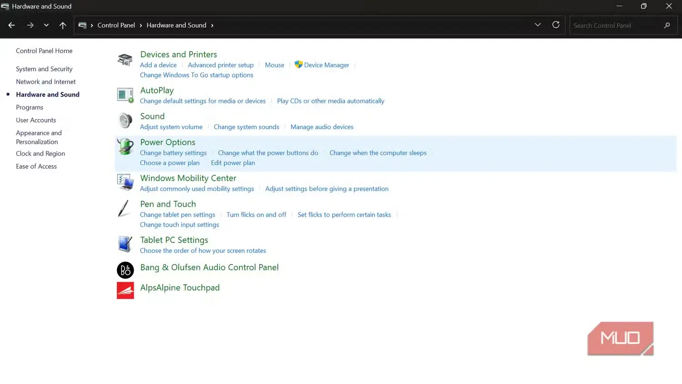Open Control Panel Home in sidebar
682x384 pixels.
tap(44, 51)
